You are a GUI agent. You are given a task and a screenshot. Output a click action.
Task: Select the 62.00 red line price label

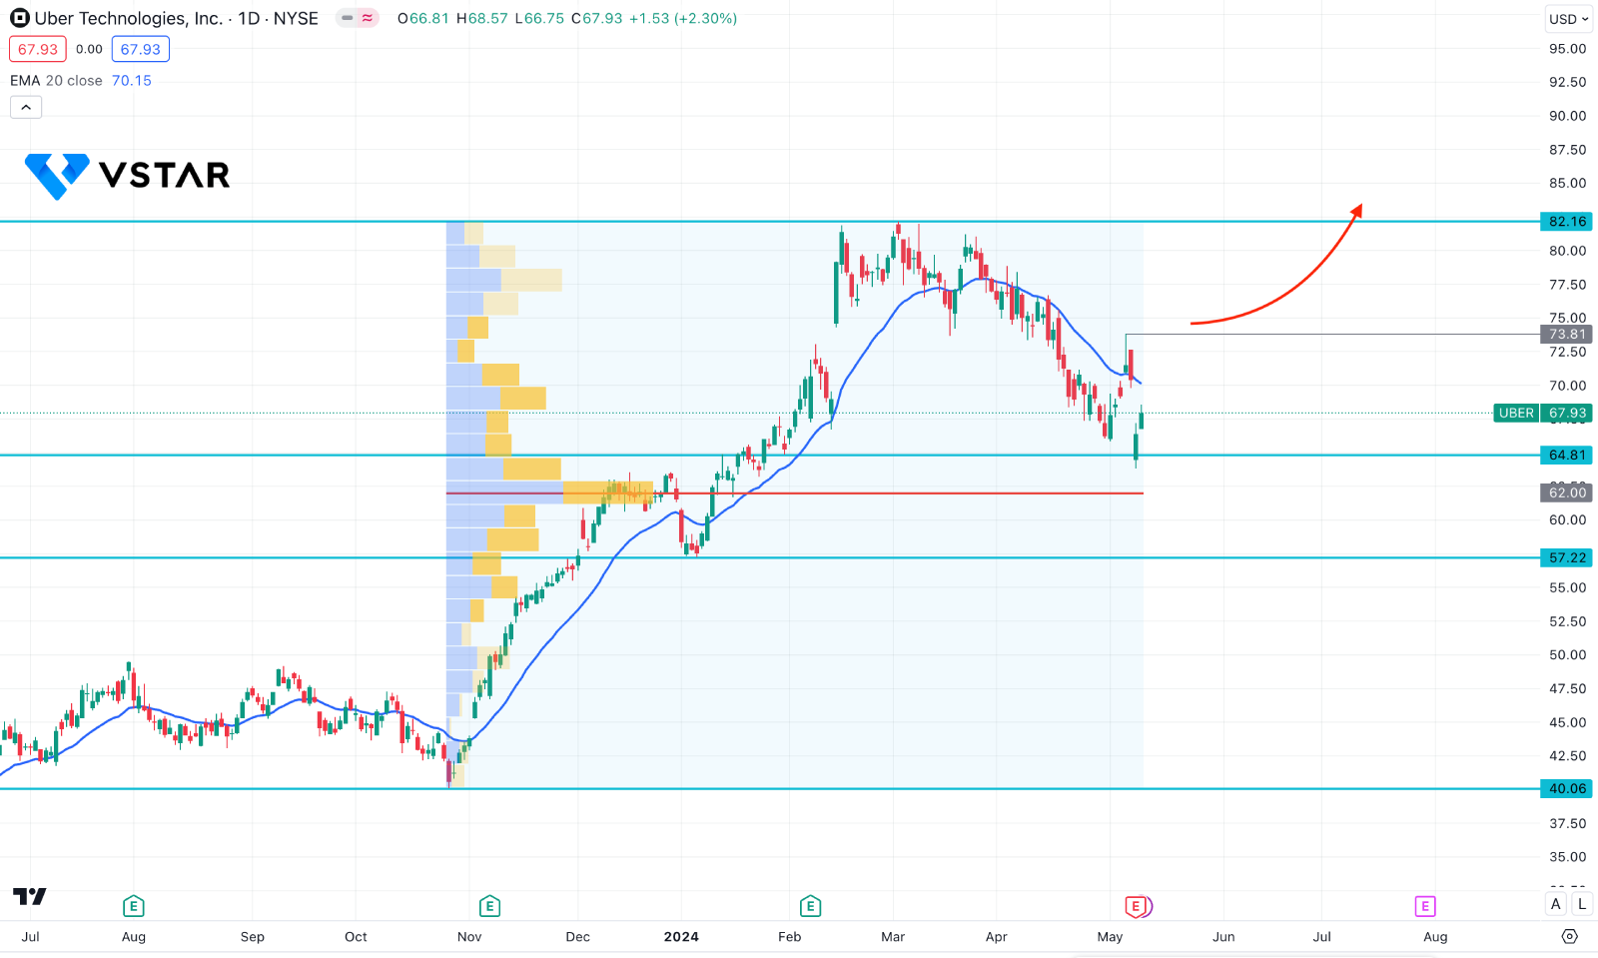pyautogui.click(x=1567, y=492)
